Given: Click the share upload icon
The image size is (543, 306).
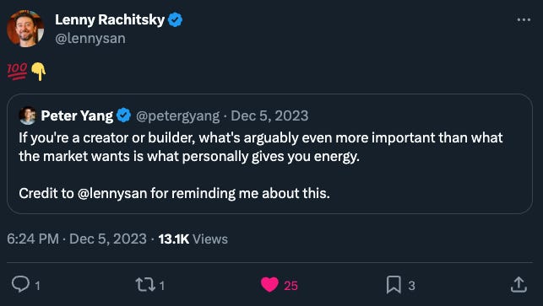Looking at the screenshot, I should pos(519,285).
